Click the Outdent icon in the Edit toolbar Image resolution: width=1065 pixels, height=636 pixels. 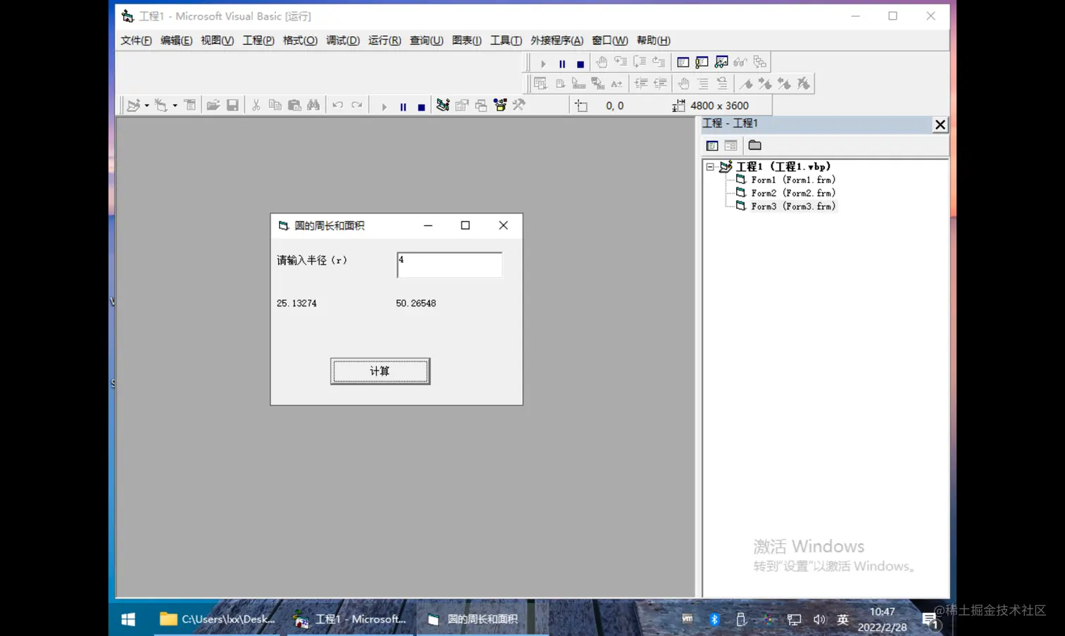coord(660,84)
